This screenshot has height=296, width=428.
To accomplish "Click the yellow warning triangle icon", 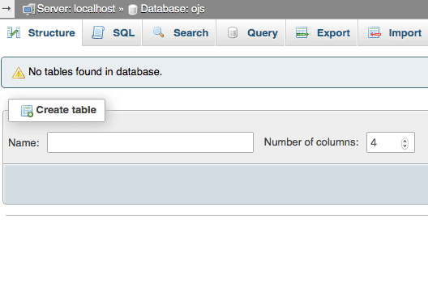I will [x=19, y=73].
